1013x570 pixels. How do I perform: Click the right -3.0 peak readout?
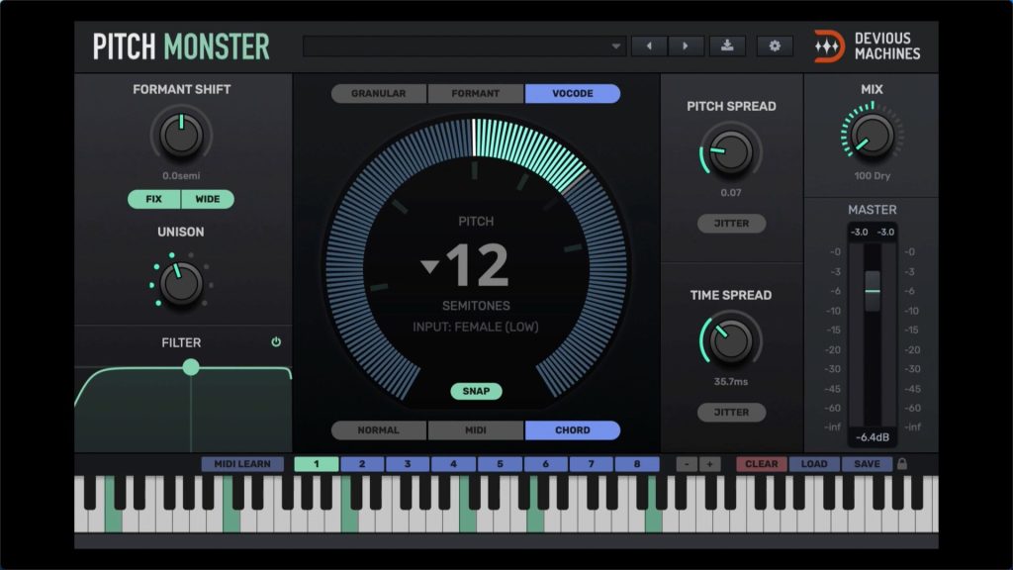pyautogui.click(x=885, y=232)
